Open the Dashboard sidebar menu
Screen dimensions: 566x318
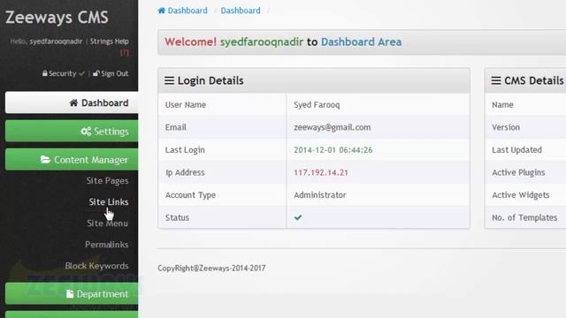point(72,102)
